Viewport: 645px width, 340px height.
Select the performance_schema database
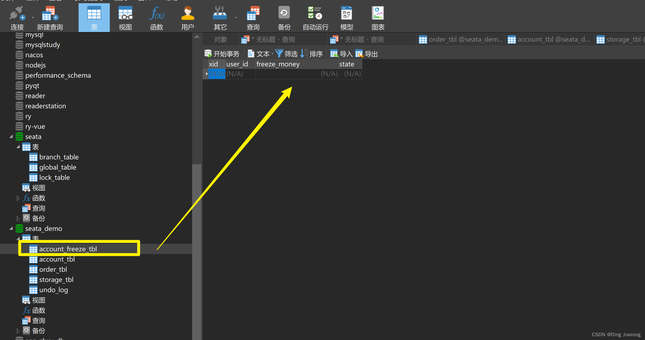pos(58,75)
